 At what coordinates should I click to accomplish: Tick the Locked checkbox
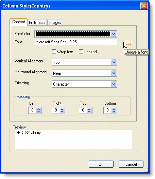pos(81,51)
